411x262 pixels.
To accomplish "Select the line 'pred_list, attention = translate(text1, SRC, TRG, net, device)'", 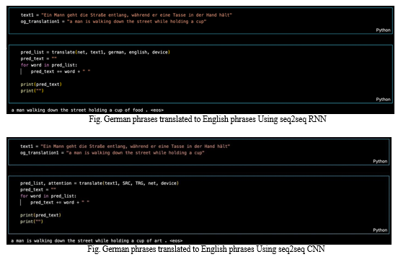I will click(x=100, y=183).
